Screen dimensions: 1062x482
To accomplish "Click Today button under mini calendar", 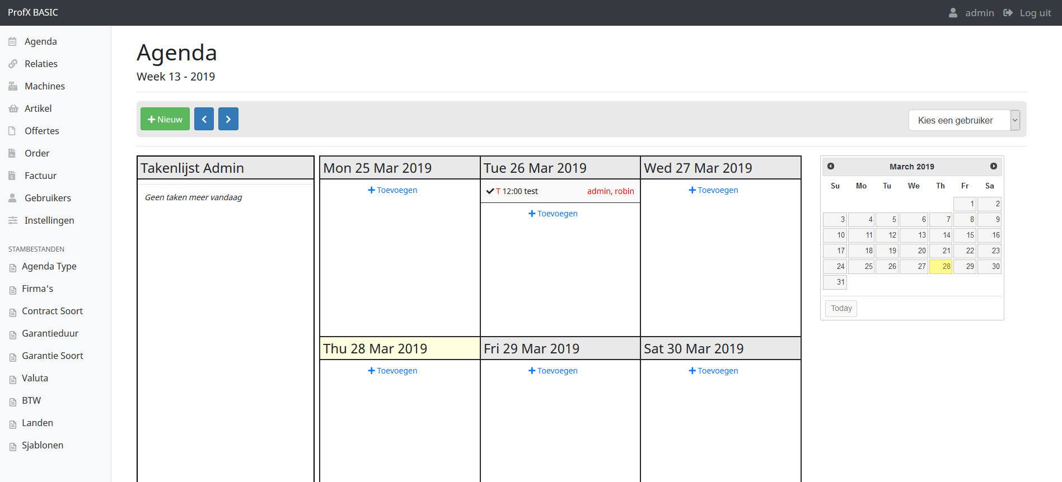I will [841, 308].
